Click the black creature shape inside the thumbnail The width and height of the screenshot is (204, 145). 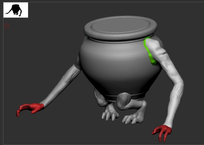pyautogui.click(x=14, y=10)
